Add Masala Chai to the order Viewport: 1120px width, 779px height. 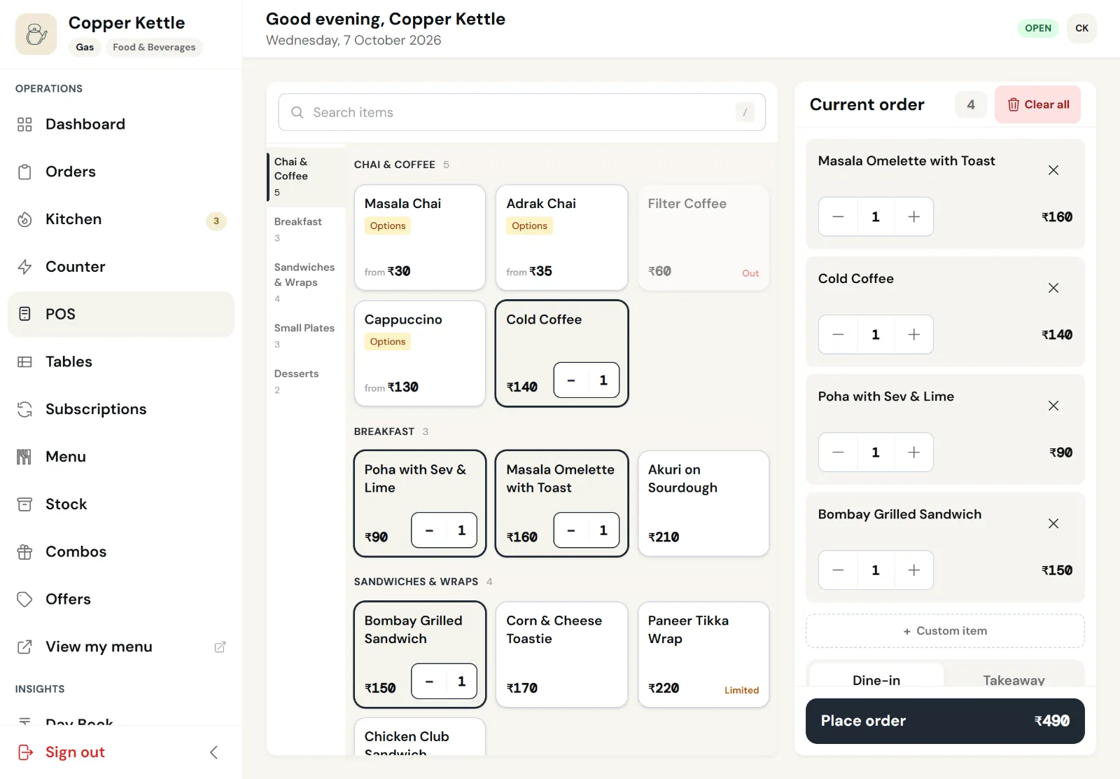[x=420, y=237]
